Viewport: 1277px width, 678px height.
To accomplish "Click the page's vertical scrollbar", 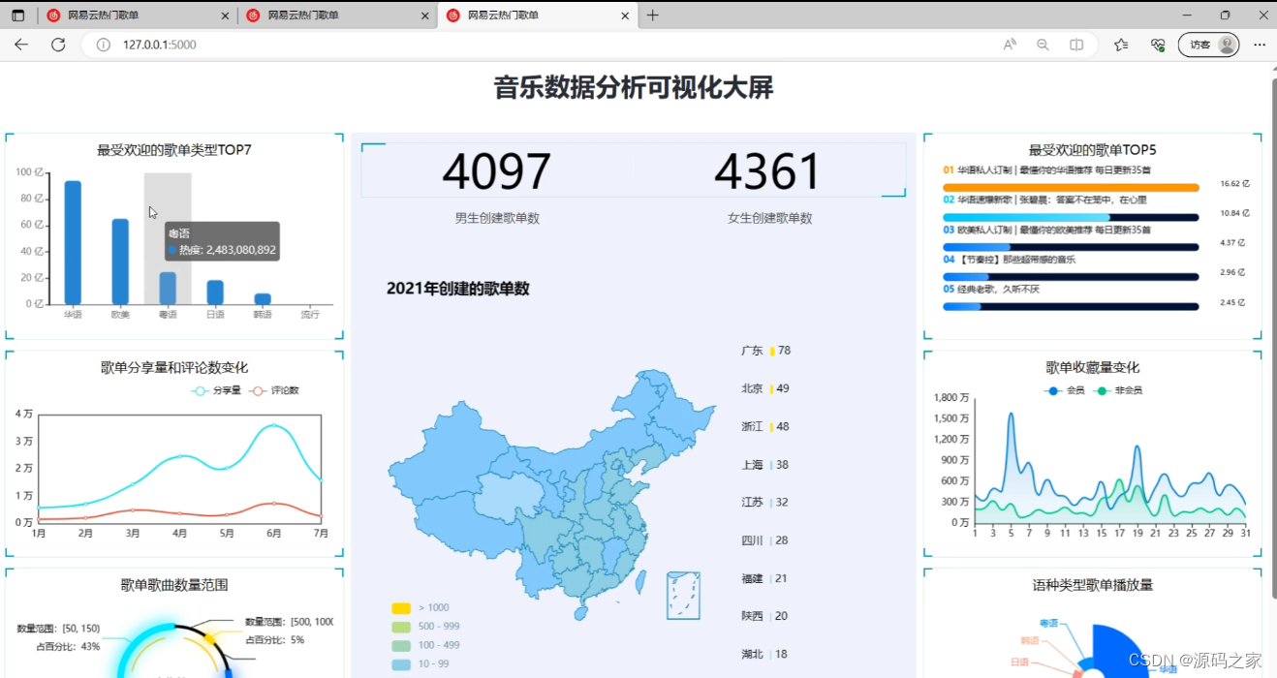I will click(x=1272, y=339).
